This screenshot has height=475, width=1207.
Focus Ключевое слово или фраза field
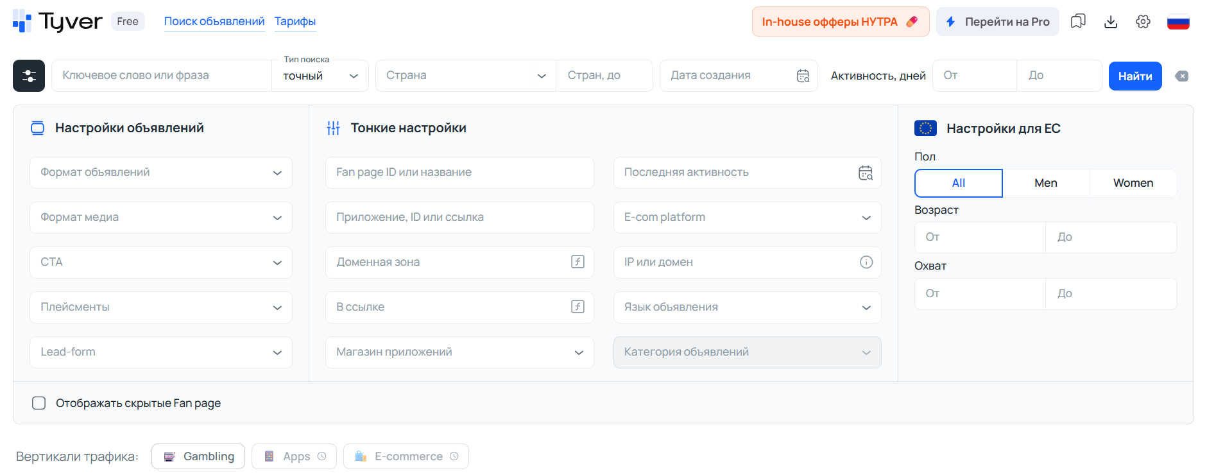coord(162,76)
